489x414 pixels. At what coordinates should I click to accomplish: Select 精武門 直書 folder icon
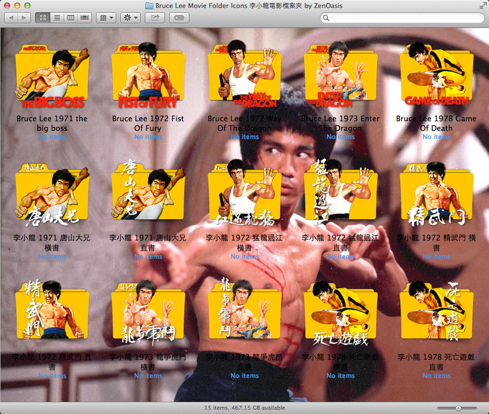click(52, 309)
